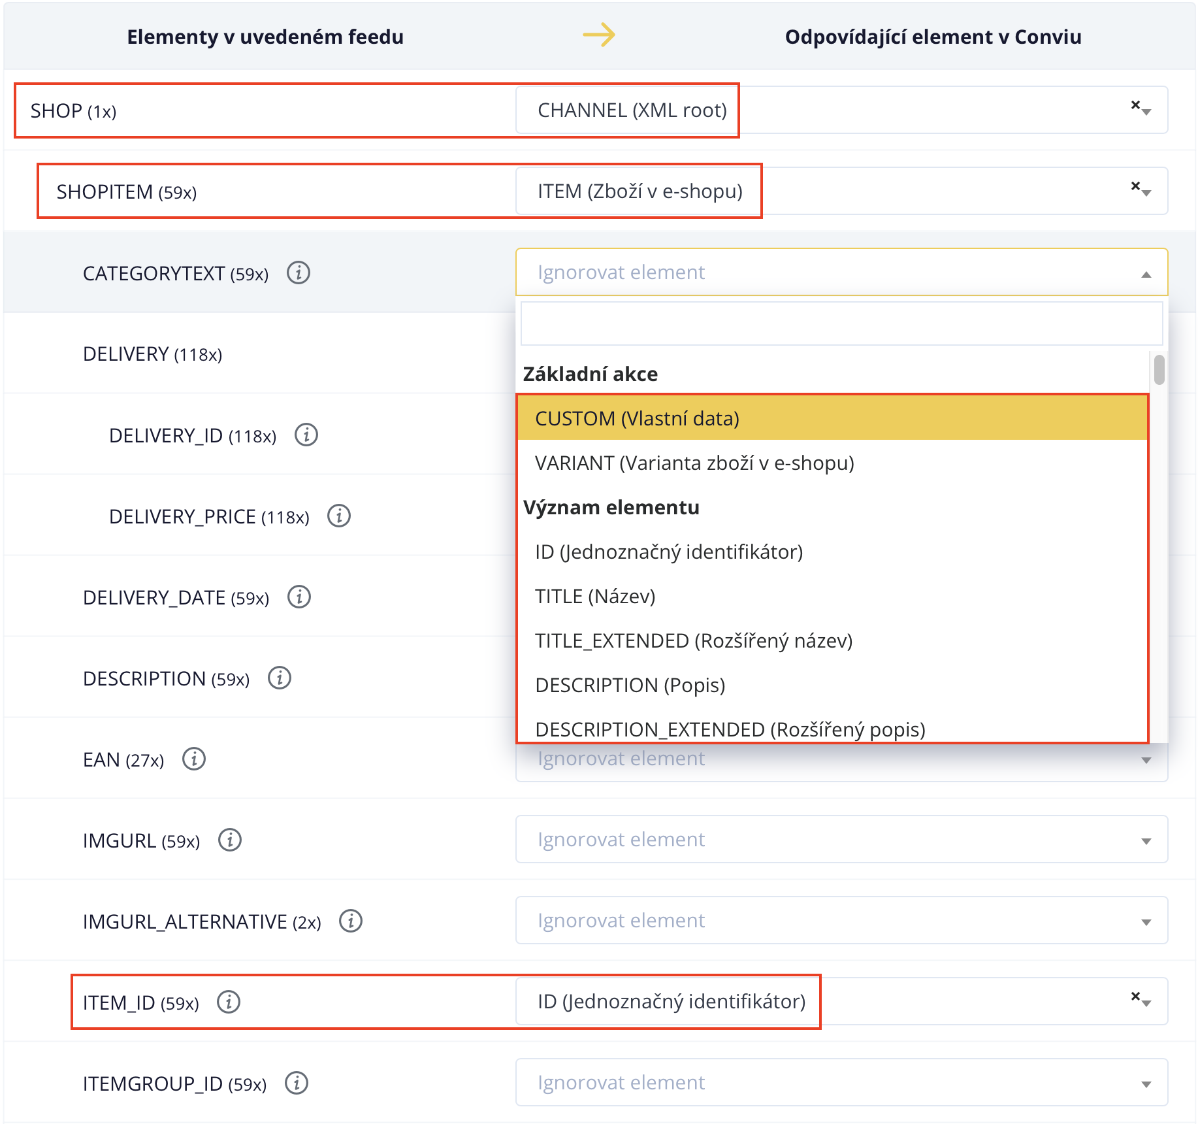Screen dimensions: 1198x1124
Task: Click info icon beside EAN
Action: click(194, 759)
